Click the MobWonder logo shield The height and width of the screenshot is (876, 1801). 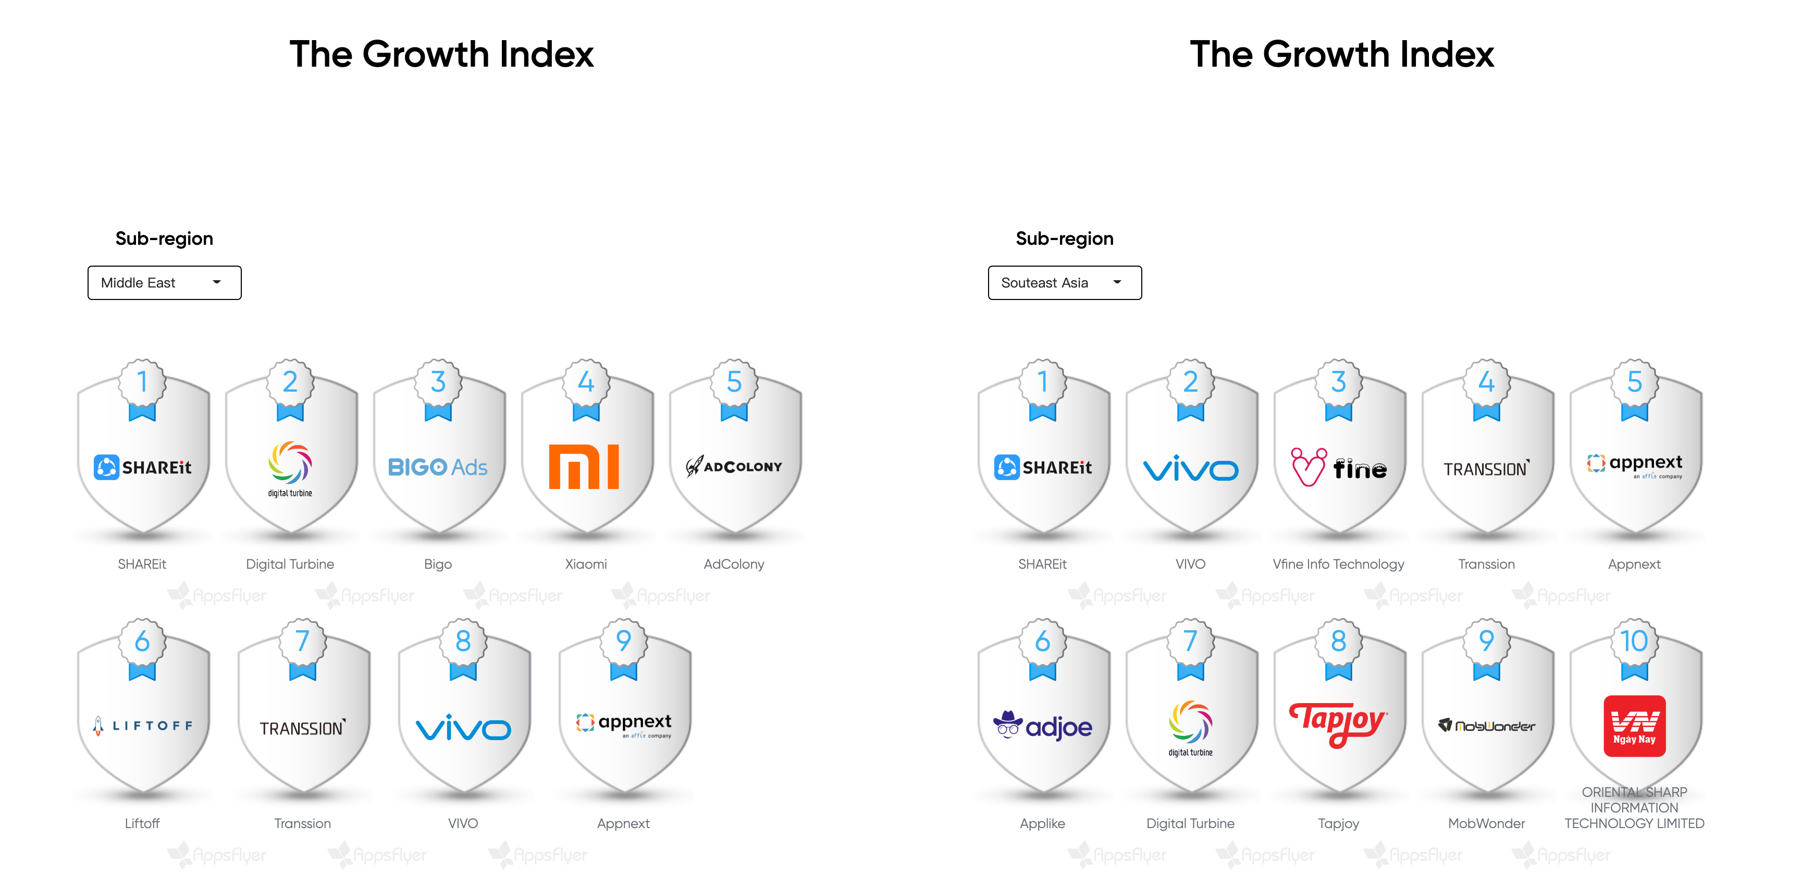pos(1486,726)
